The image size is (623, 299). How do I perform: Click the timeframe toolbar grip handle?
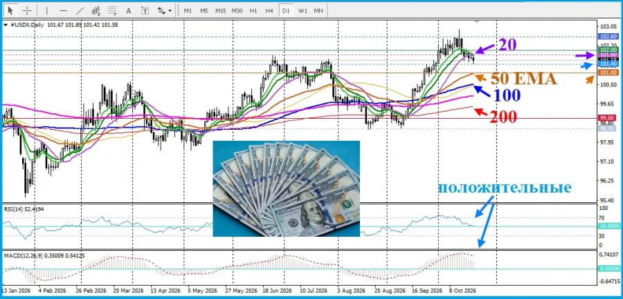coord(179,11)
